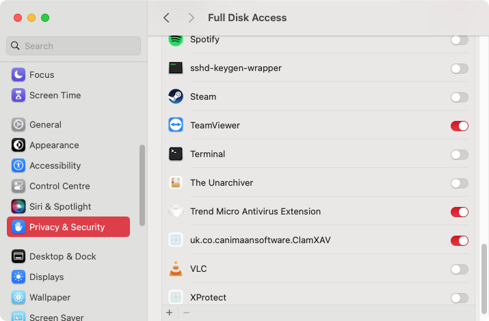489x321 pixels.
Task: Enable Full Disk Access for Steam
Action: click(460, 97)
